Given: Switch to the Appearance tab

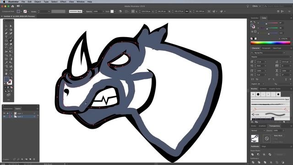Looking at the screenshot, I should [x=8, y=109].
